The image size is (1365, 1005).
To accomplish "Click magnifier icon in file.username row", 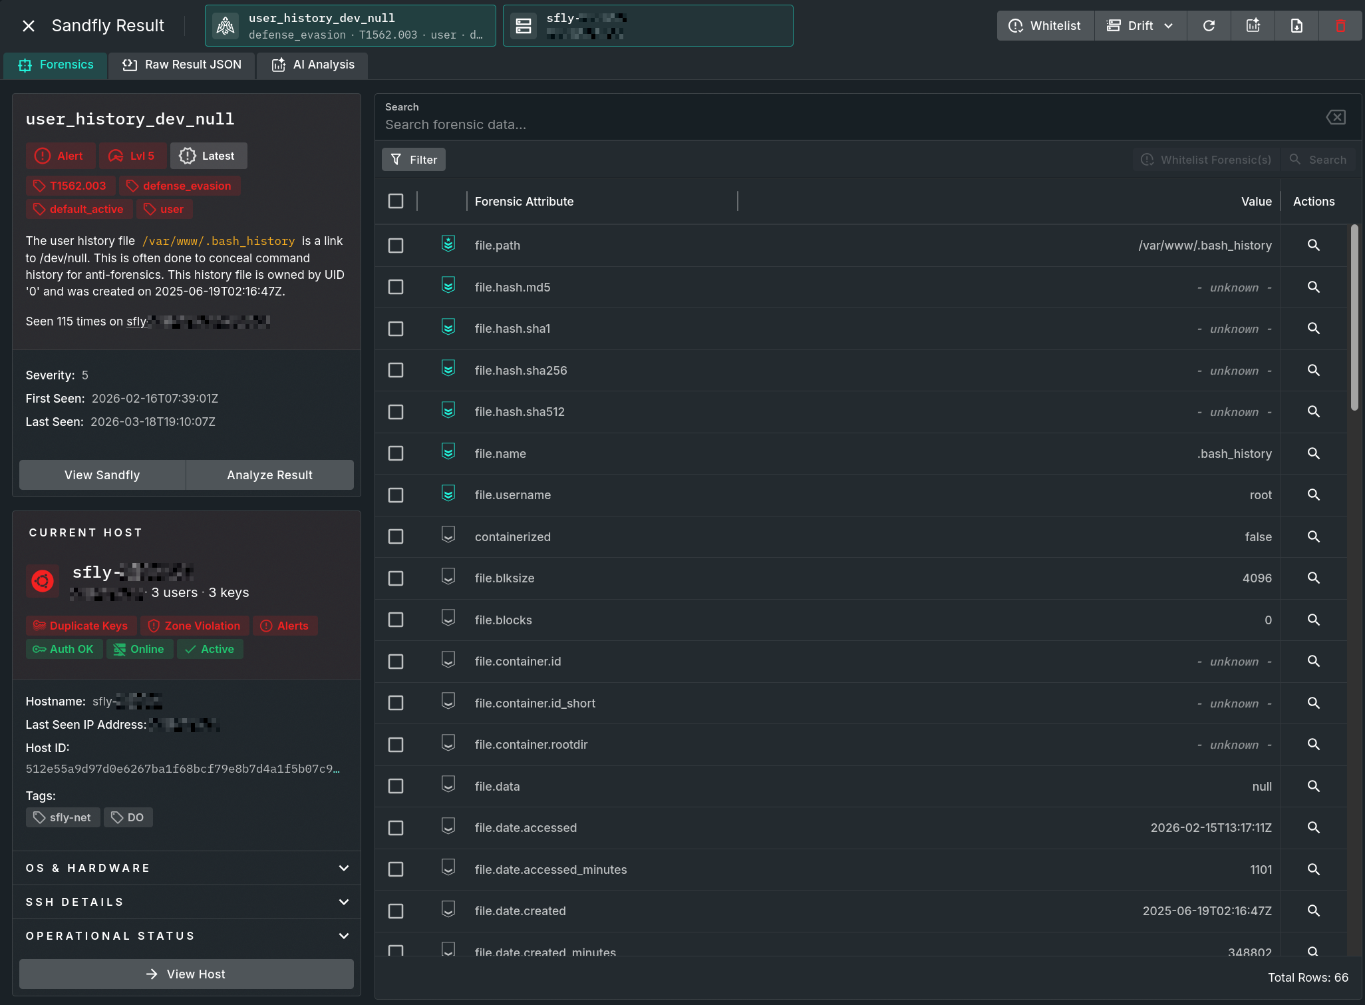I will click(1313, 495).
